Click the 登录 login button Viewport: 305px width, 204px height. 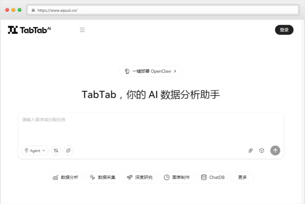(284, 30)
